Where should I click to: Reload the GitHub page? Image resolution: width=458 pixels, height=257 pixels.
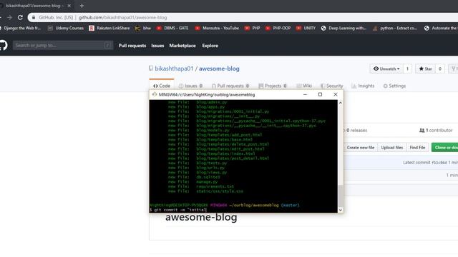pyautogui.click(x=20, y=17)
